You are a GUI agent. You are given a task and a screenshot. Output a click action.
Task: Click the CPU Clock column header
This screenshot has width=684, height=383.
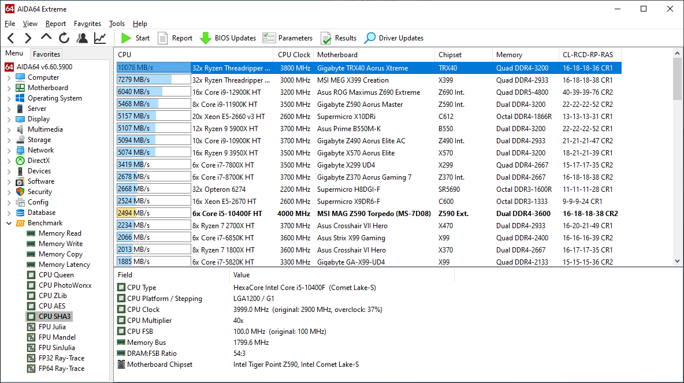294,55
